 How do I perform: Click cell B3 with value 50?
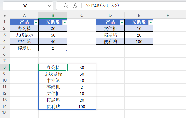(53, 35)
